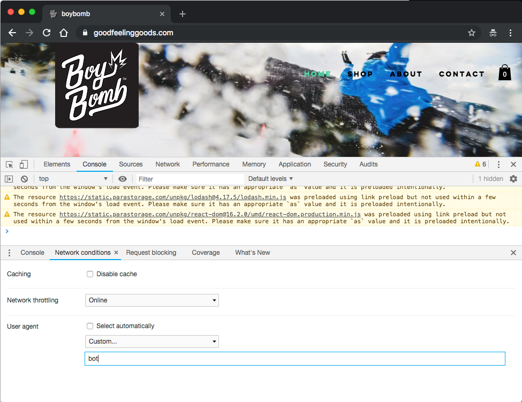
Task: Open the Request blocking tab
Action: 151,252
